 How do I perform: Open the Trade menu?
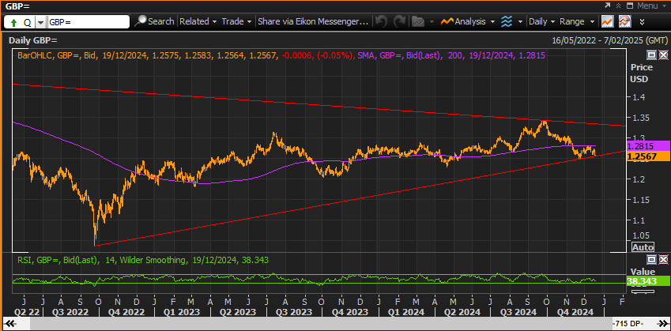pos(236,21)
